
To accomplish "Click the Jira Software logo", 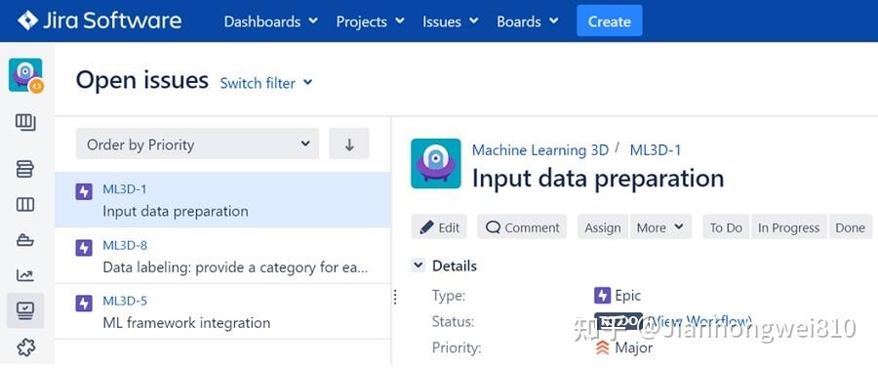I will click(x=100, y=20).
